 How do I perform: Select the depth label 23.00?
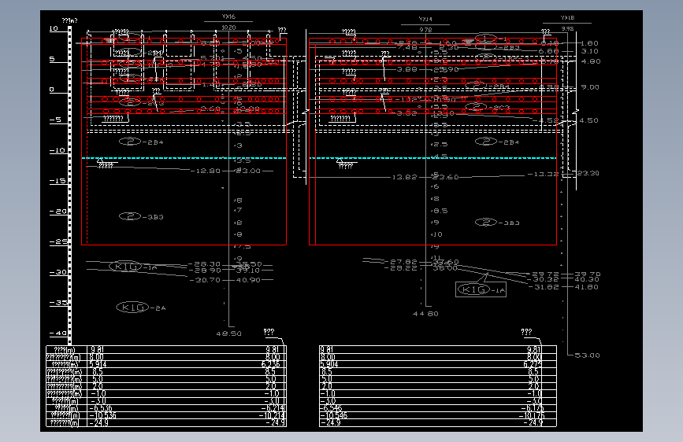pyautogui.click(x=248, y=171)
